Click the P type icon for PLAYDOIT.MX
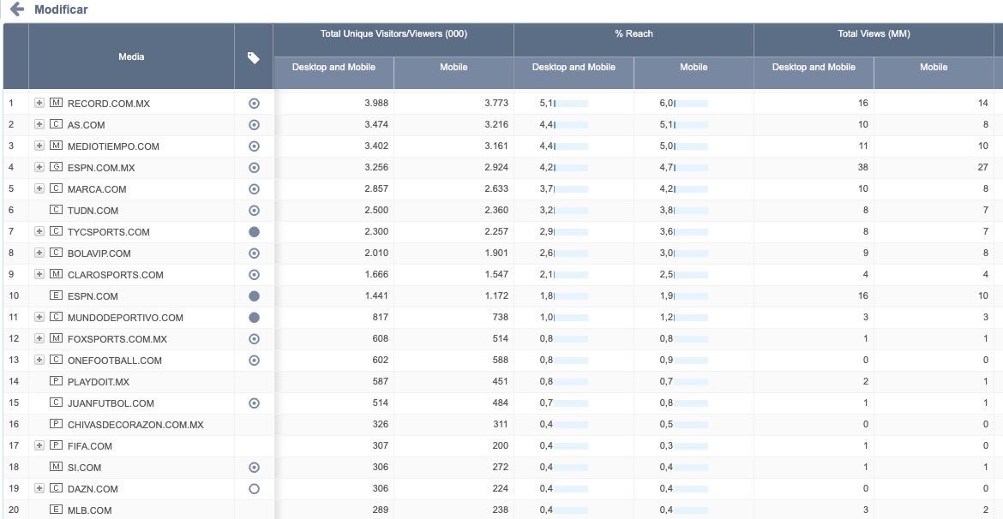 point(56,382)
